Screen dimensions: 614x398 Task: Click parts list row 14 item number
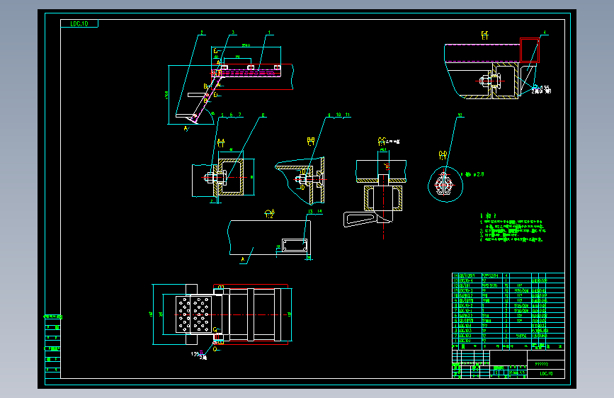click(455, 275)
